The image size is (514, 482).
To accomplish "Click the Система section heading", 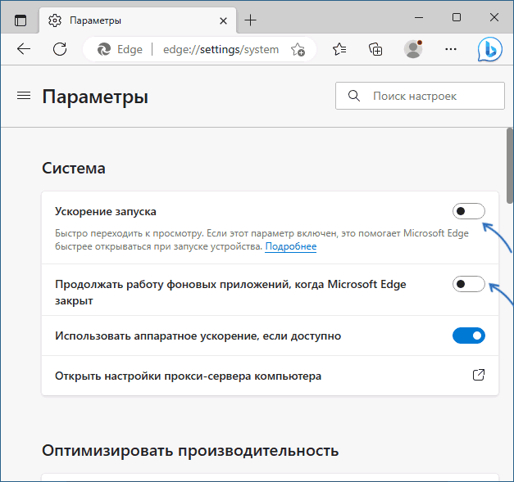I will pos(74,169).
